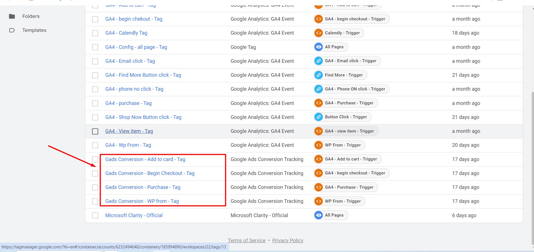
Task: Click the Templates tag icon in sidebar
Action: pyautogui.click(x=12, y=30)
